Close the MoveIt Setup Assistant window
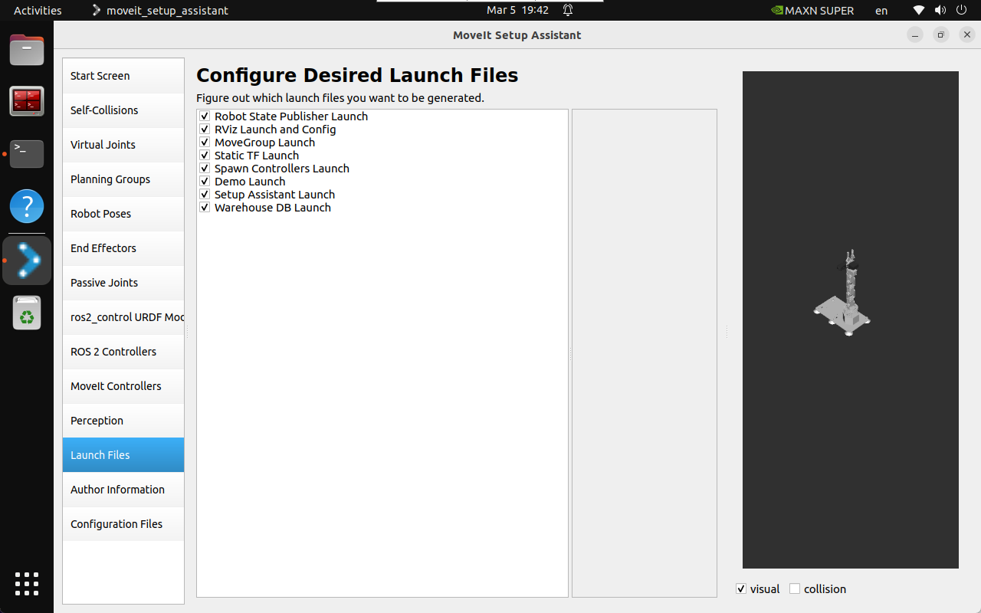This screenshot has height=613, width=981. tap(967, 35)
